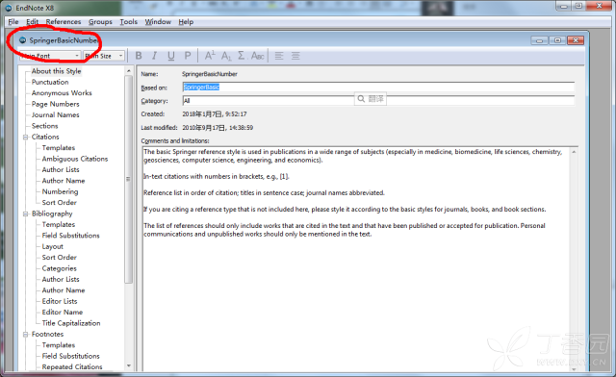Open Templates under Bibliography
Screen dimensions: 616x377
tap(59, 225)
